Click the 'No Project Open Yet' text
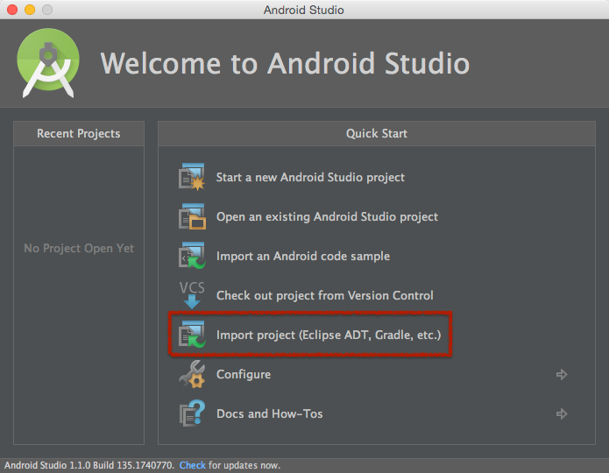609x473 pixels. [79, 248]
